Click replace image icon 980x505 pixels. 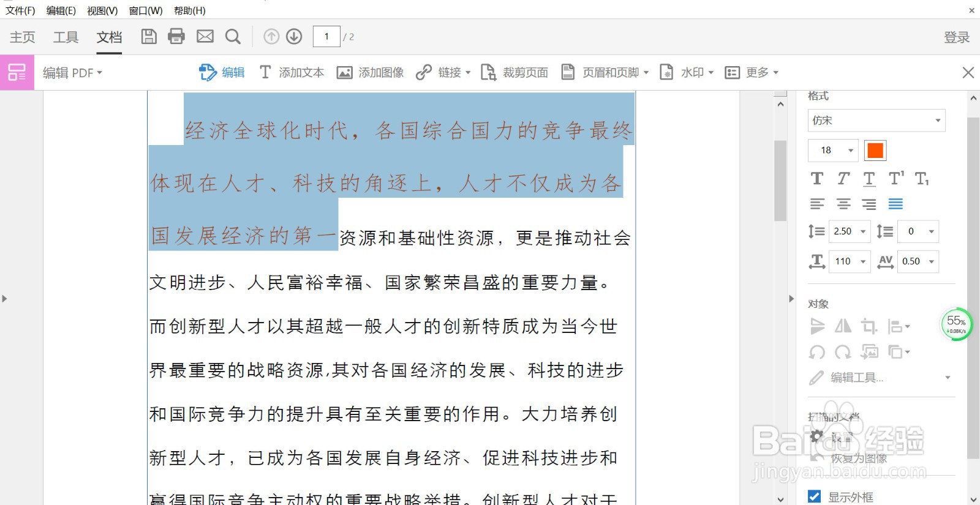[x=869, y=352]
